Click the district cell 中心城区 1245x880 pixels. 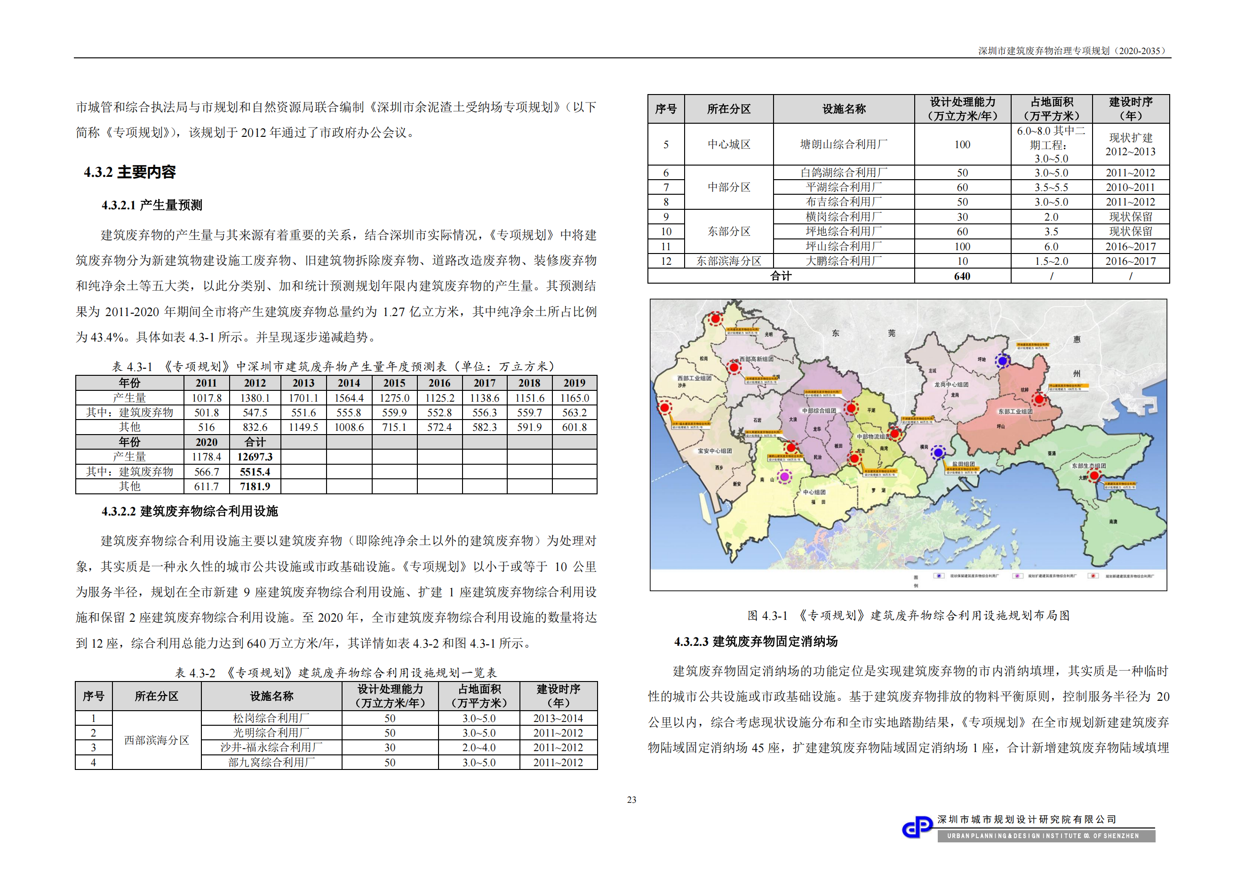pyautogui.click(x=729, y=144)
